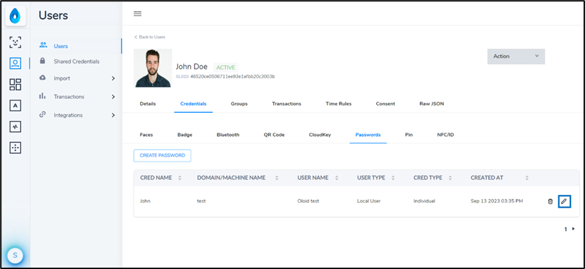The image size is (585, 269).
Task: Open the QR Code credential tab
Action: click(274, 135)
